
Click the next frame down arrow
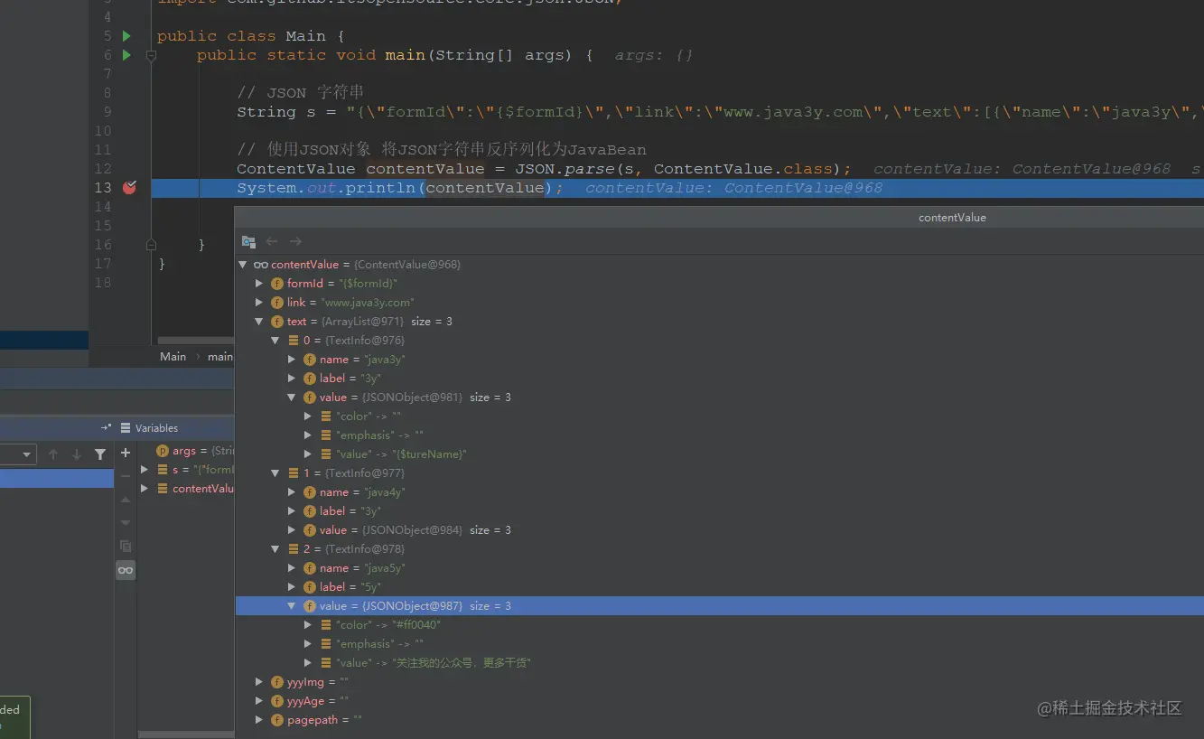[x=77, y=454]
